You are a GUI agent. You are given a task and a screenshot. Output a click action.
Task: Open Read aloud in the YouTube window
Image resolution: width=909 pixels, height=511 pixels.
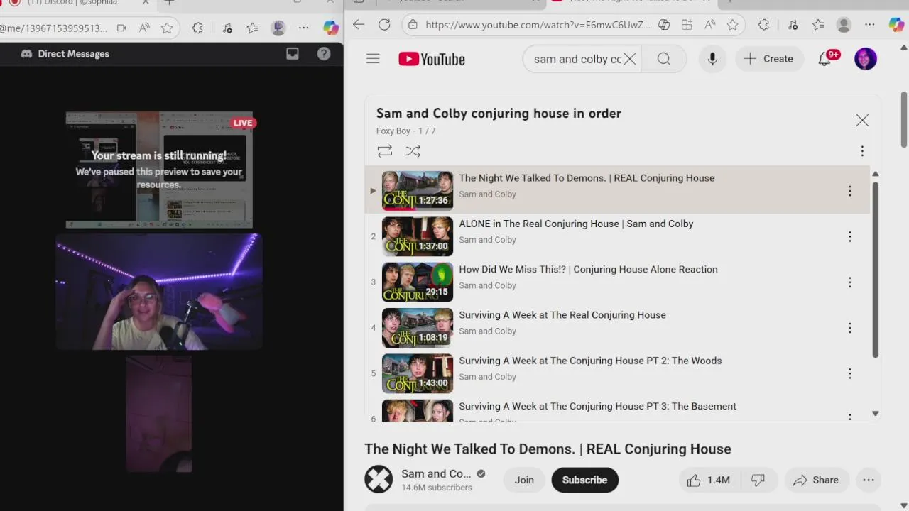coord(709,25)
